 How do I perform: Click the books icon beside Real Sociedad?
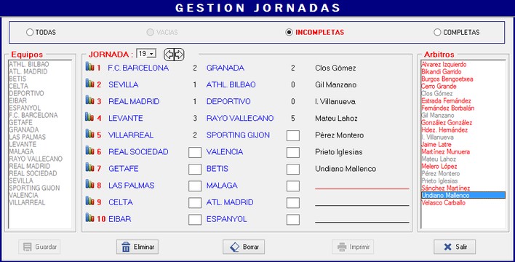[89, 150]
